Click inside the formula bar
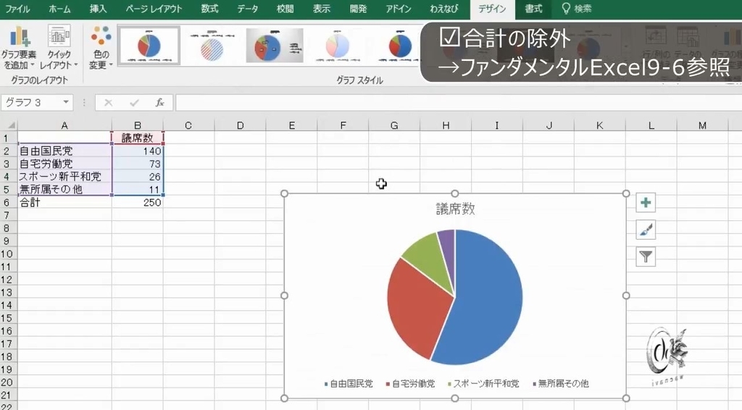742x410 pixels. (x=458, y=103)
